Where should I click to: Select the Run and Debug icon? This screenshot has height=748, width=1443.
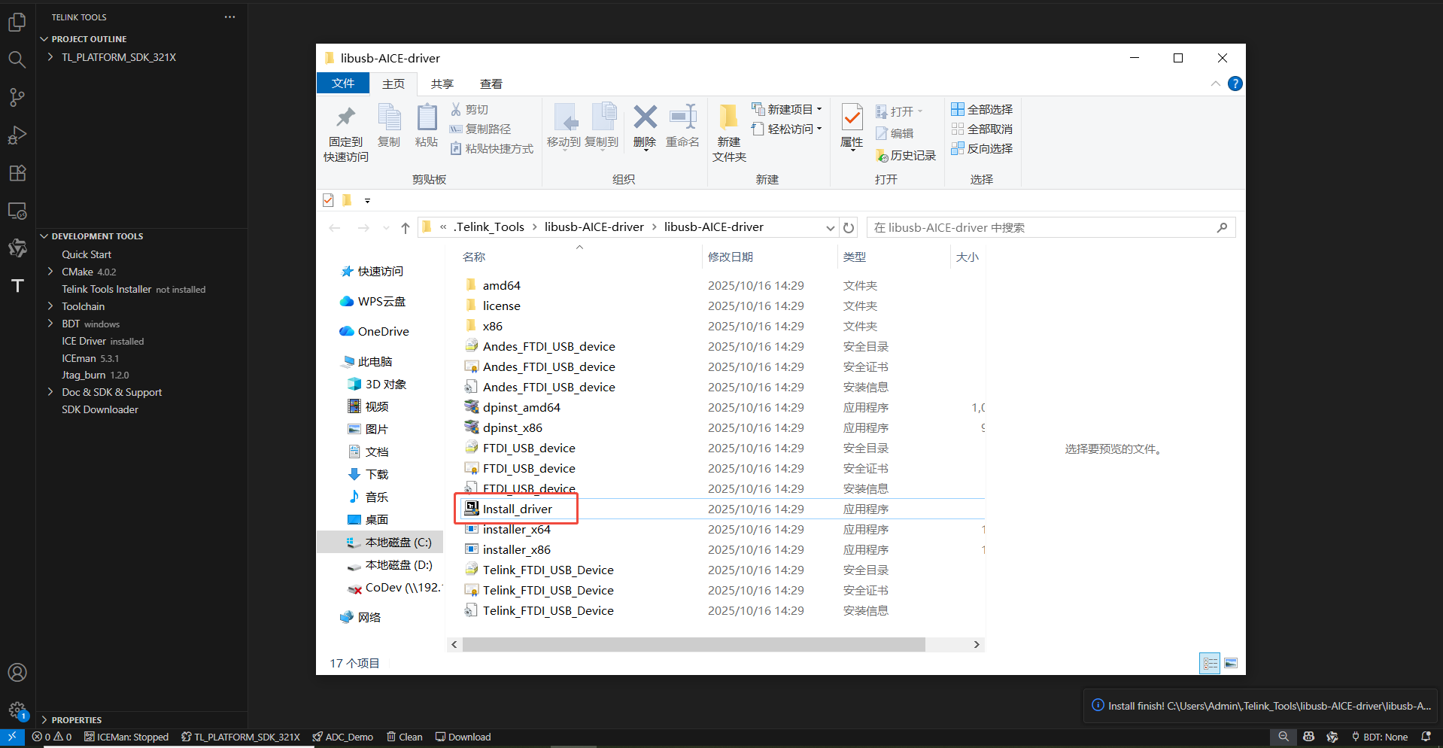pyautogui.click(x=17, y=135)
